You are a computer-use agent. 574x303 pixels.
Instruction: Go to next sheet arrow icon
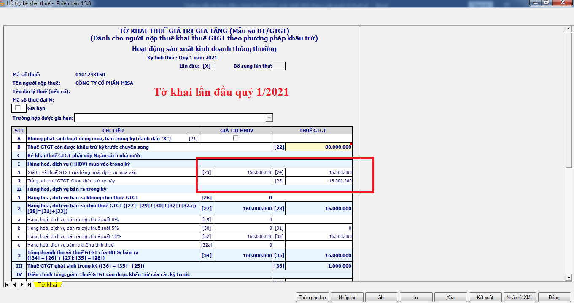(22, 284)
